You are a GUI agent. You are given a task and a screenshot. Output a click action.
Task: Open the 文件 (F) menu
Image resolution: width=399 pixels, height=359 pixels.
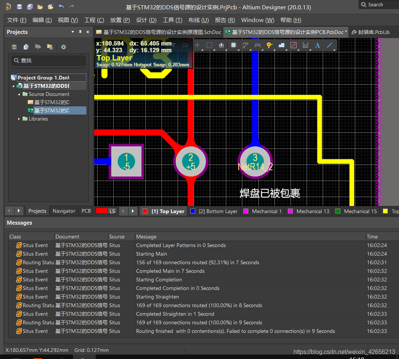(x=16, y=20)
